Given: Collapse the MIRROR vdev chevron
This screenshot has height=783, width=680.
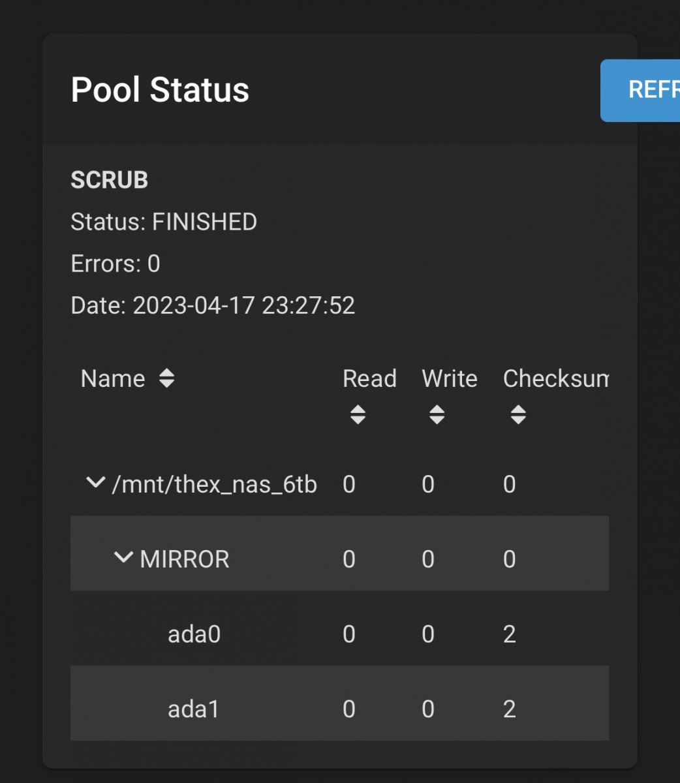Looking at the screenshot, I should 123,558.
